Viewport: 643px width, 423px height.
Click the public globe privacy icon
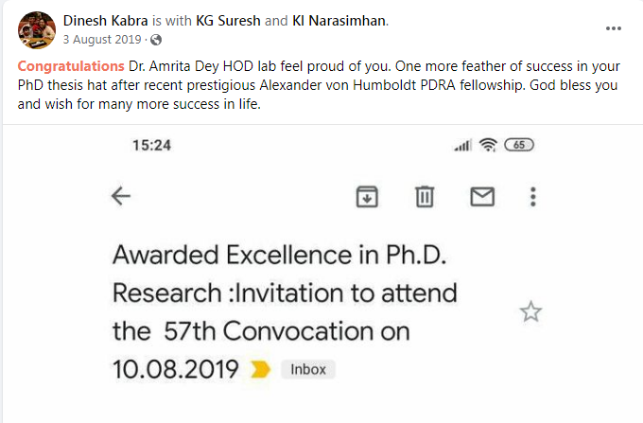[156, 40]
